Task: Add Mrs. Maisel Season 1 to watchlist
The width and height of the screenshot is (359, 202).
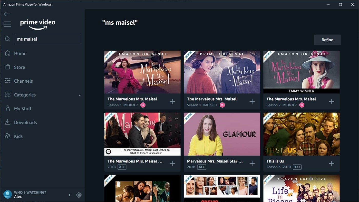Action: click(x=252, y=102)
